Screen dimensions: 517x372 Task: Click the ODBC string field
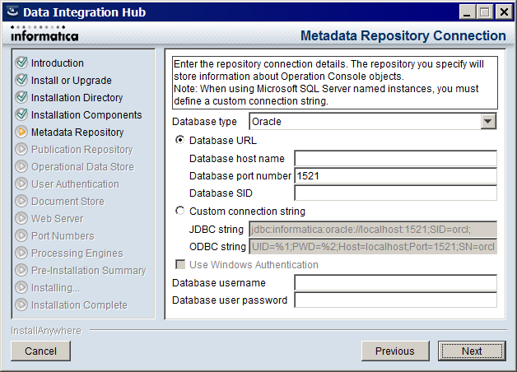(373, 246)
